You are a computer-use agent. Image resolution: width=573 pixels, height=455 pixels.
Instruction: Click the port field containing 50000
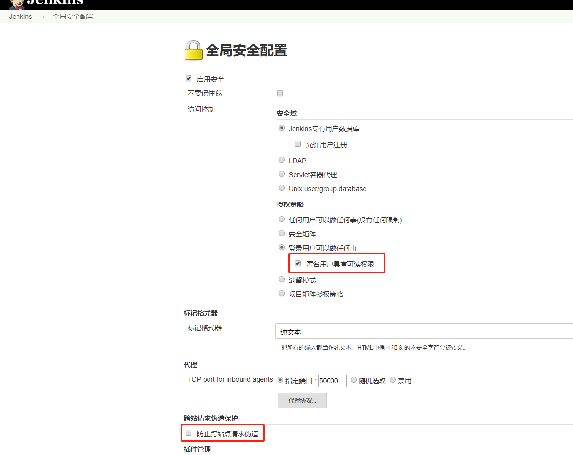coord(332,381)
